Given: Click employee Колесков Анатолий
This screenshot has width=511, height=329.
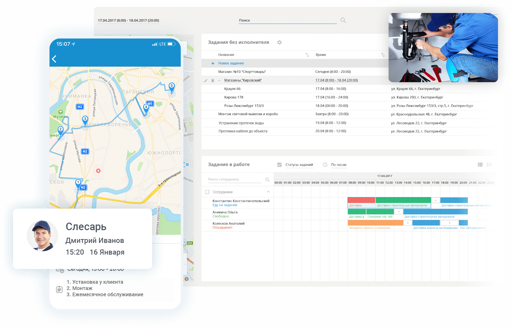Looking at the screenshot, I should (x=228, y=223).
